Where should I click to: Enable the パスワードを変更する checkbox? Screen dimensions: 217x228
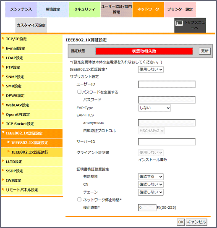pyautogui.click(x=79, y=92)
